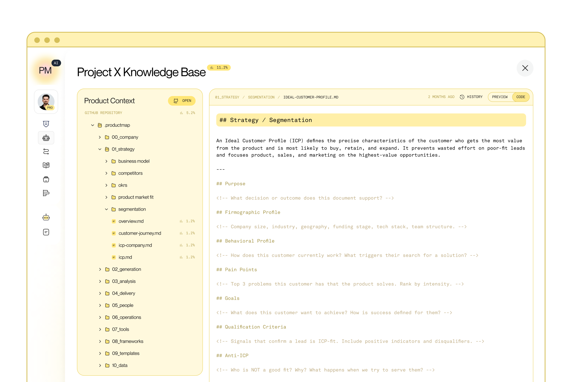Click the 01_strategy folder icon
572x382 pixels.
click(107, 149)
